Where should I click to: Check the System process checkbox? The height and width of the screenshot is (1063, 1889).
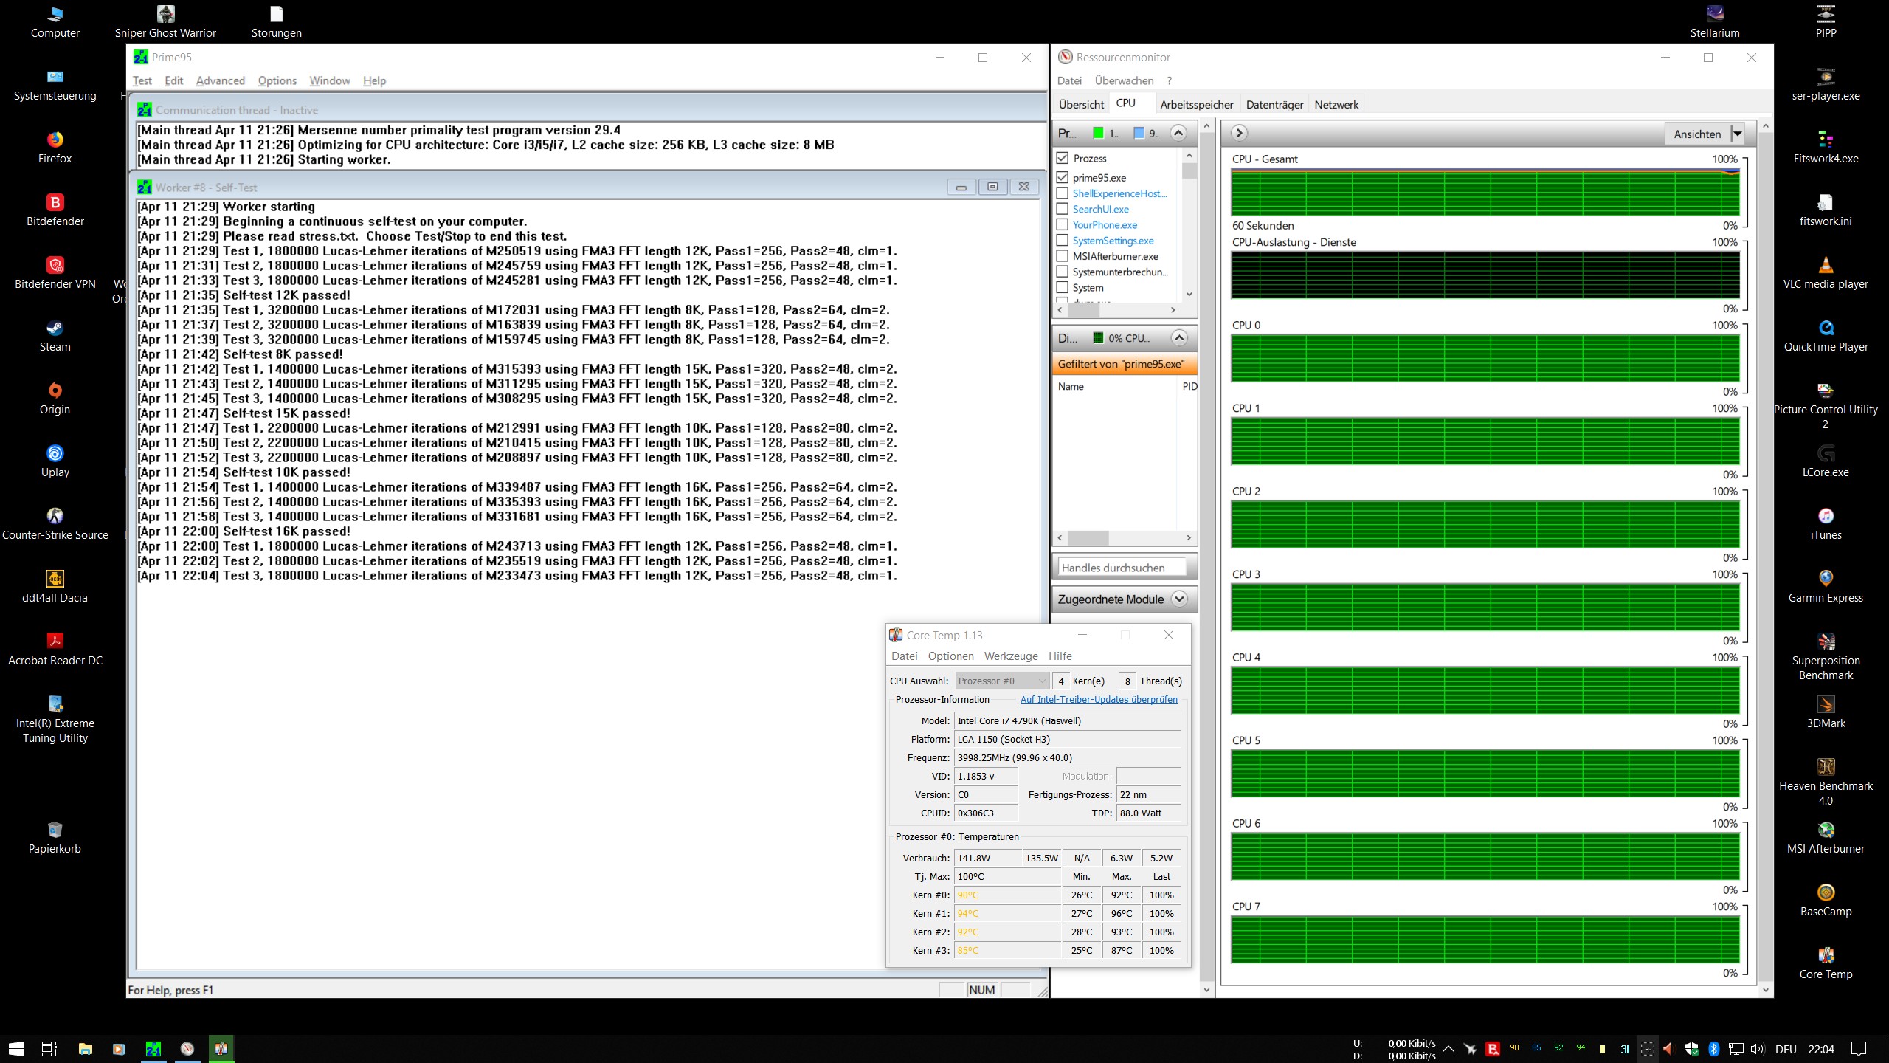tap(1063, 288)
